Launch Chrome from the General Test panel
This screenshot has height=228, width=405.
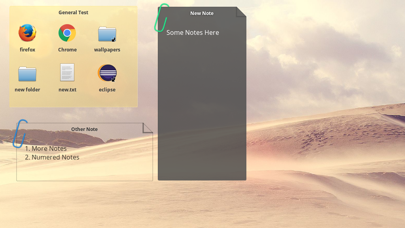tap(67, 33)
